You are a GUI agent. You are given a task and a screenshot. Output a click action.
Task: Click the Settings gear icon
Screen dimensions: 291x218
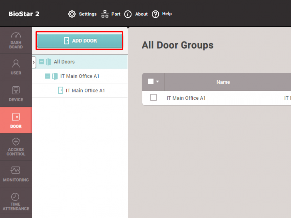[72, 14]
